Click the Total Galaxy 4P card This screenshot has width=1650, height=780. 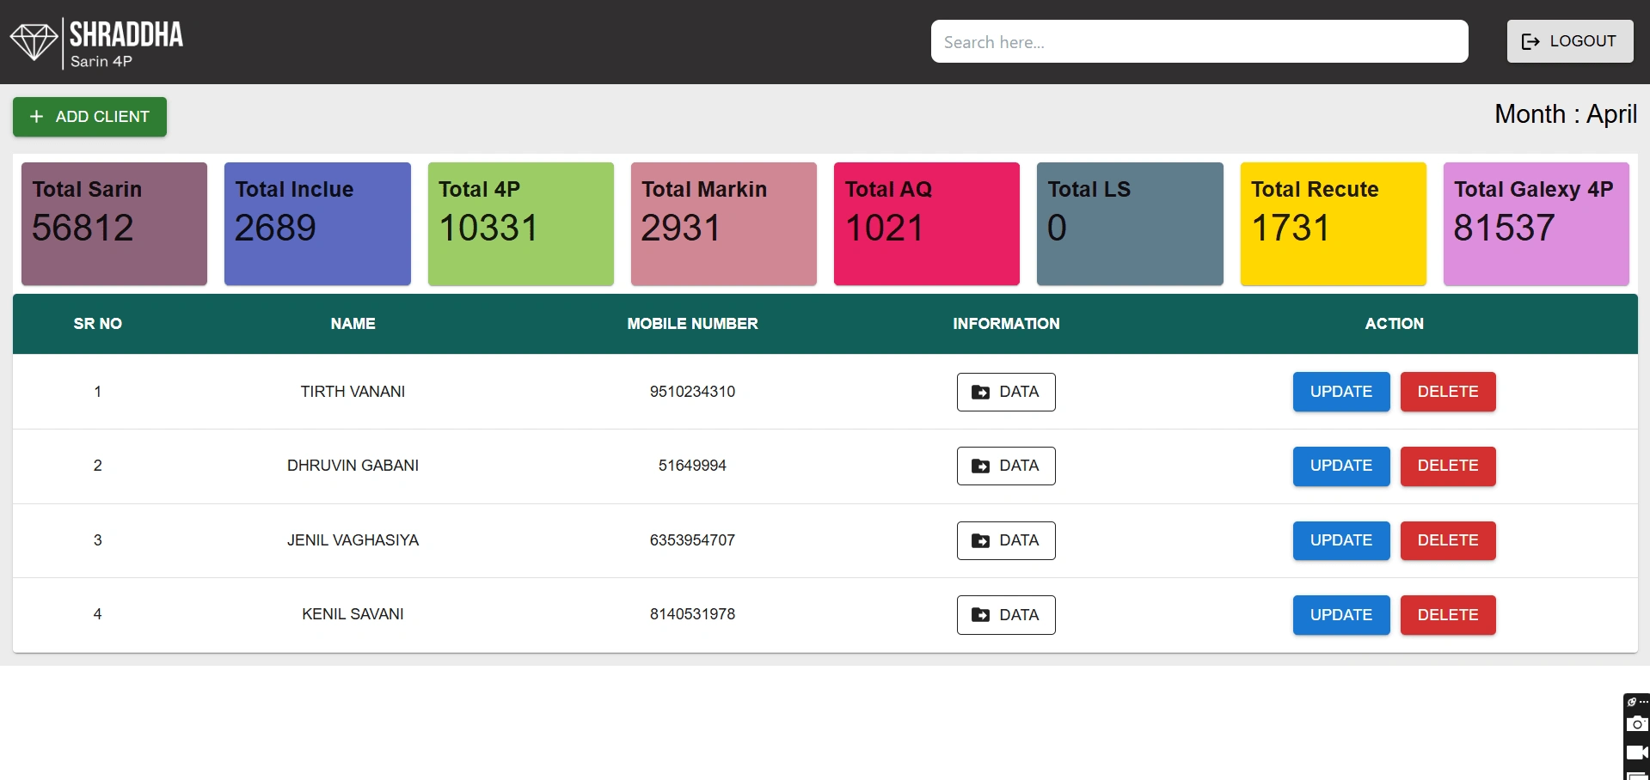(1536, 223)
